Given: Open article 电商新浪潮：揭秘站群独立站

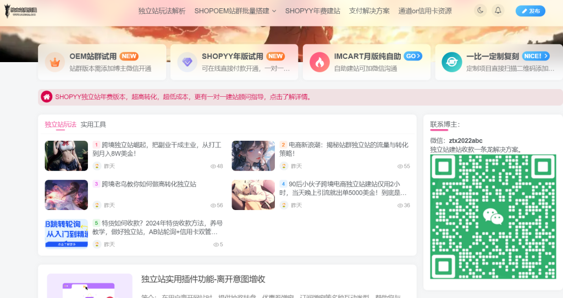Looking at the screenshot, I should (x=344, y=149).
